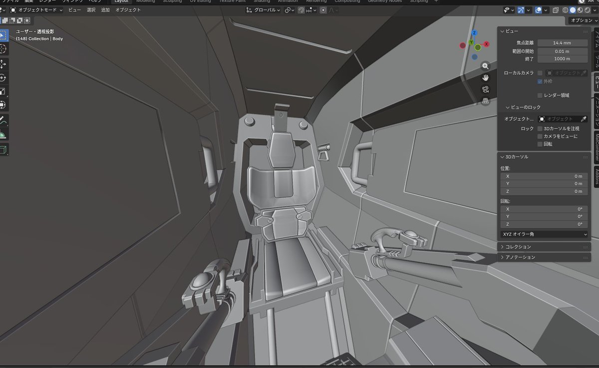599x368 pixels.
Task: Switch to the Layout workspace tab
Action: coord(121,1)
